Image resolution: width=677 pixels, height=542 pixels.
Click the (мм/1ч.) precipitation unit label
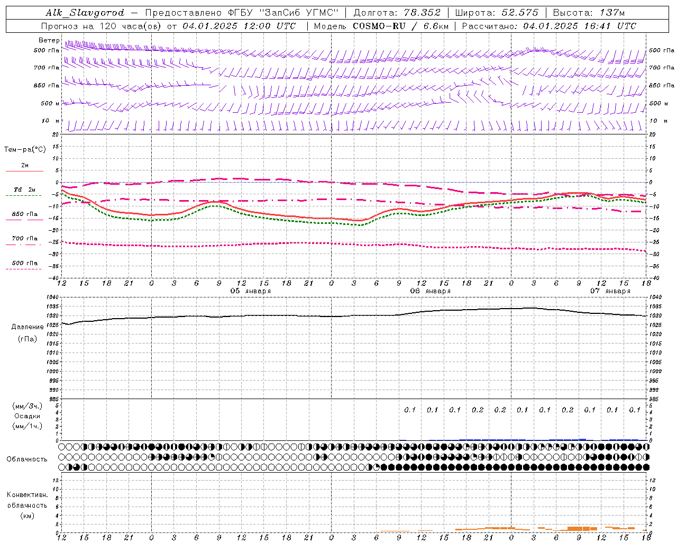[x=28, y=426]
